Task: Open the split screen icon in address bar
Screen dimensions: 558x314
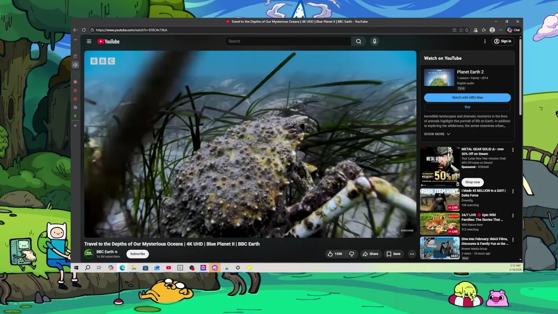Action: click(x=454, y=30)
